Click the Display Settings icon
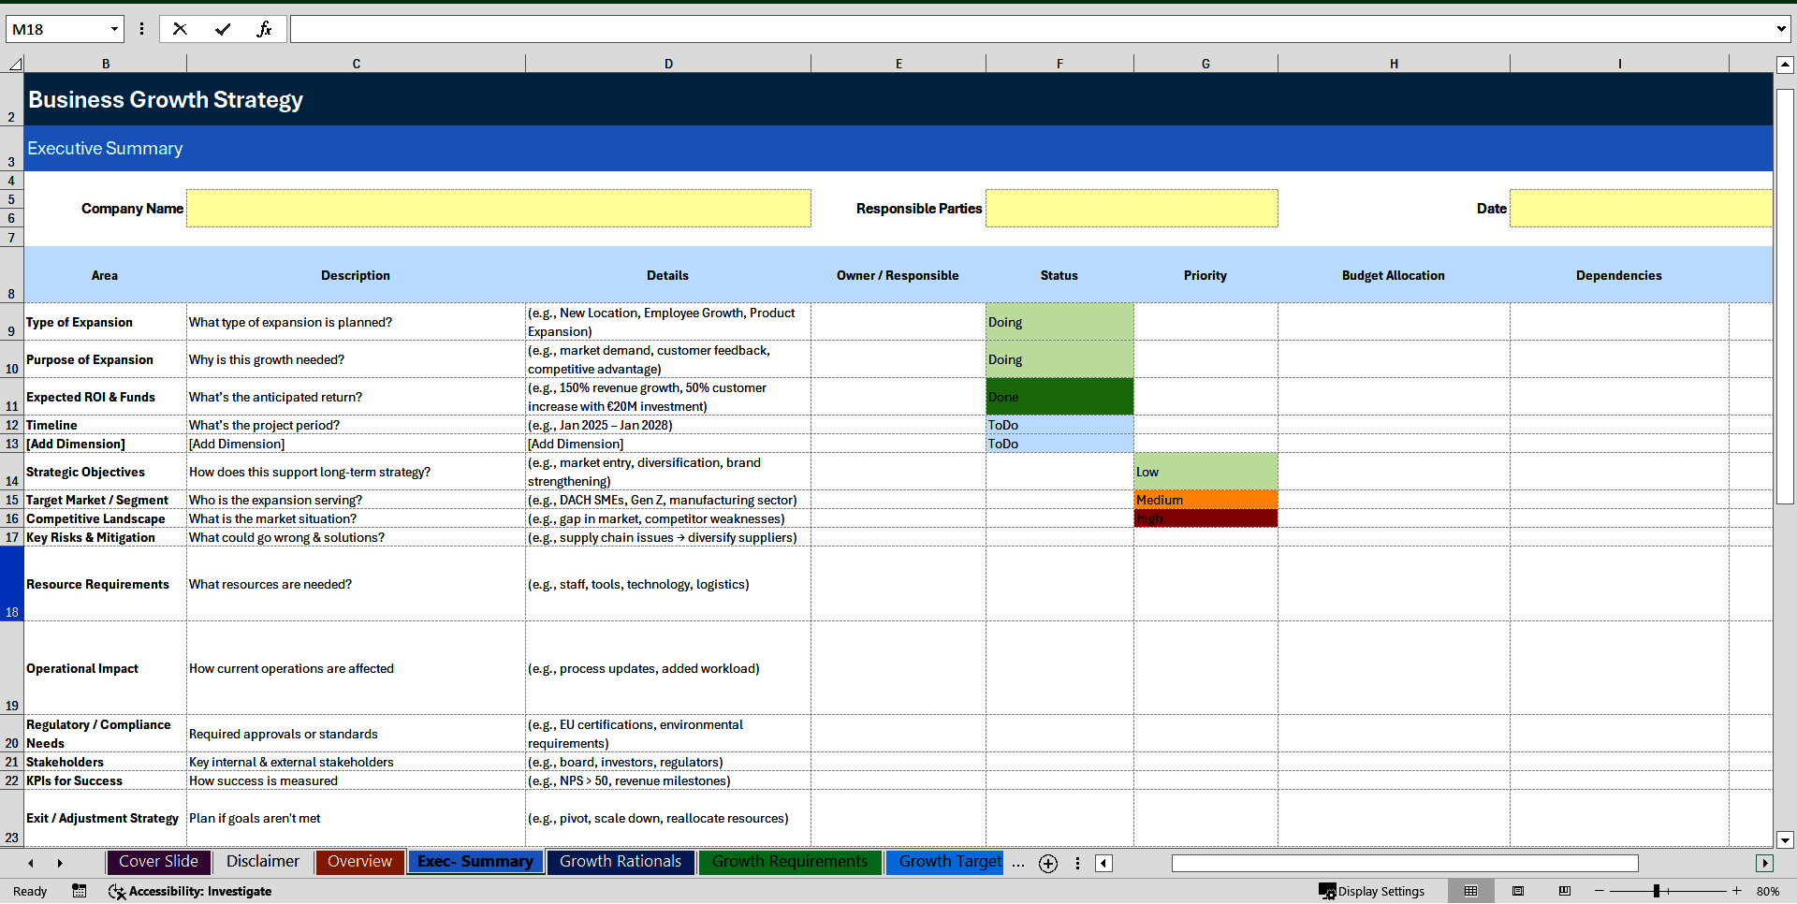This screenshot has width=1797, height=904. click(x=1328, y=891)
